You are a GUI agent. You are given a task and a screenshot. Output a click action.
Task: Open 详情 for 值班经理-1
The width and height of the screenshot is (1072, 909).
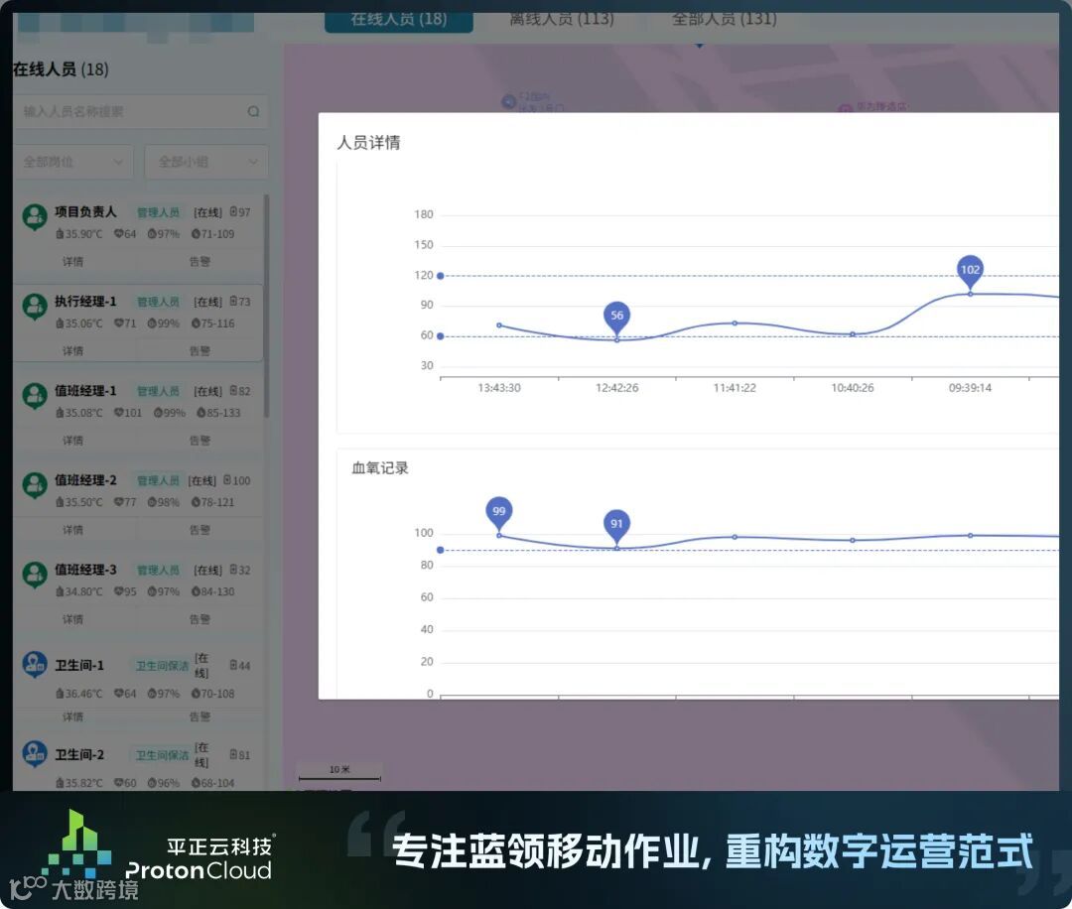click(73, 441)
